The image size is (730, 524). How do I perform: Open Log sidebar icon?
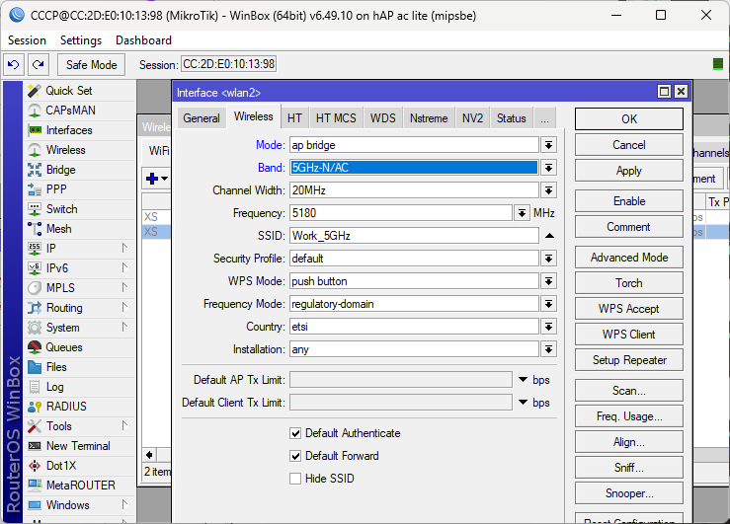click(x=35, y=387)
